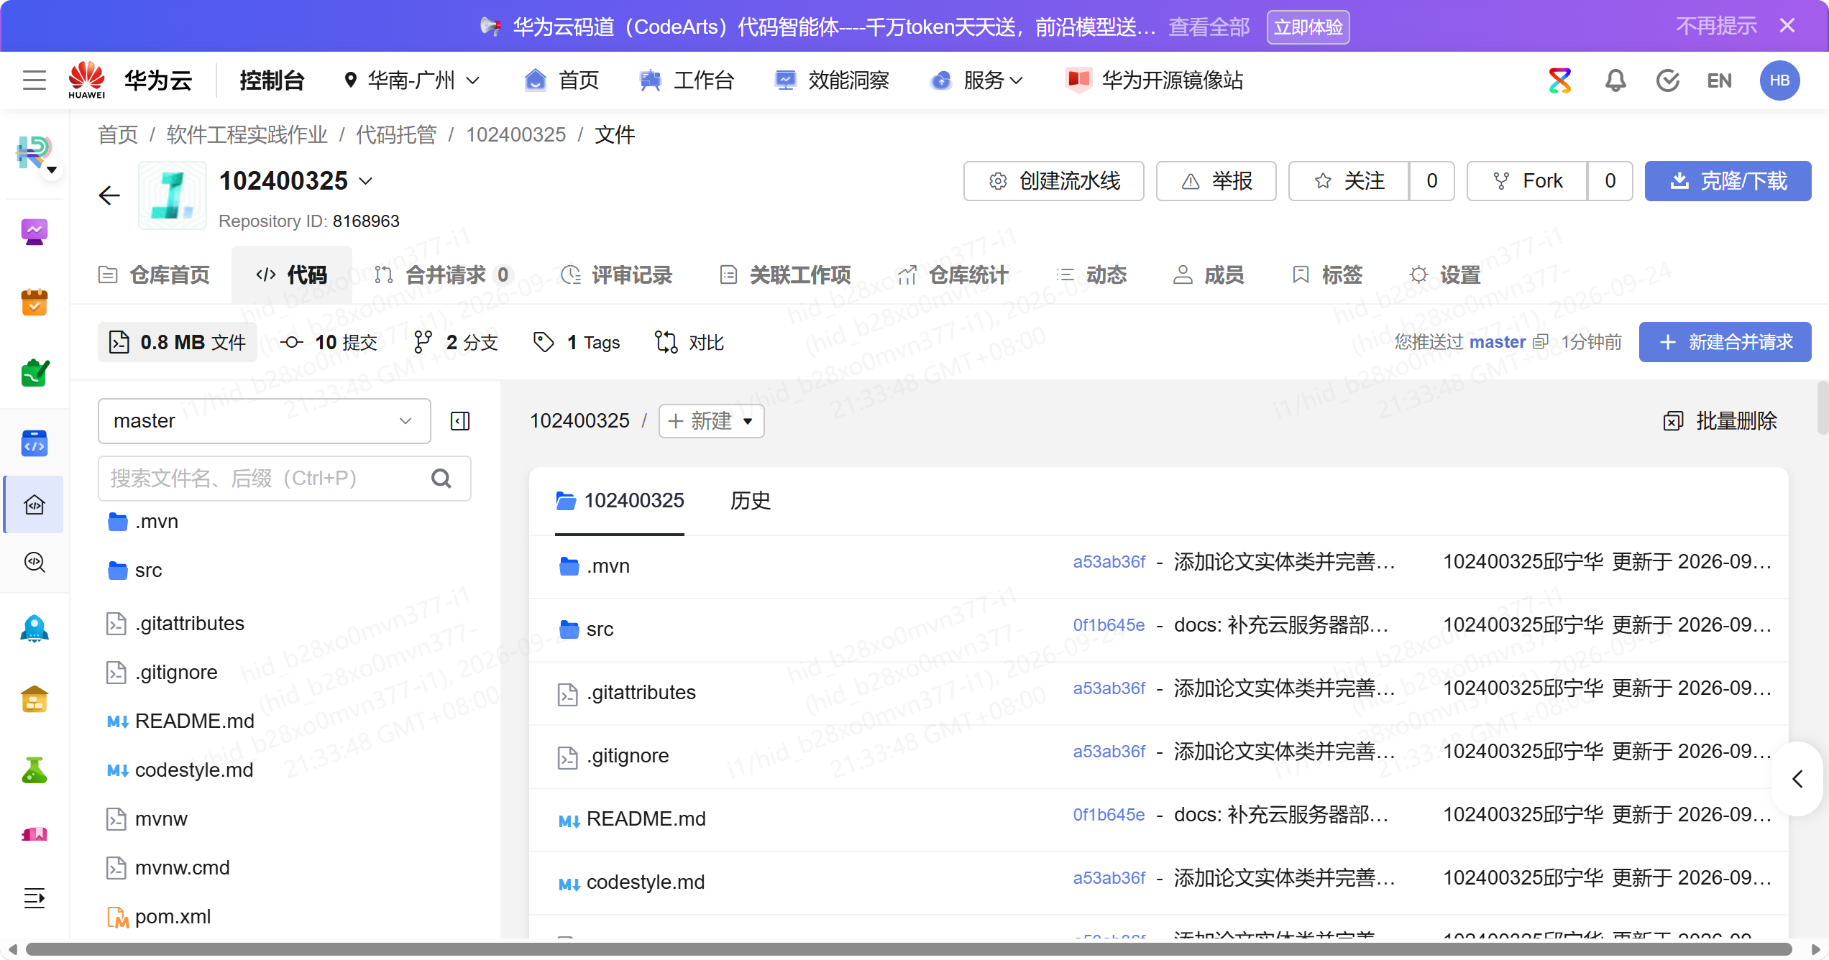Click the search magnifier in file search

[441, 479]
